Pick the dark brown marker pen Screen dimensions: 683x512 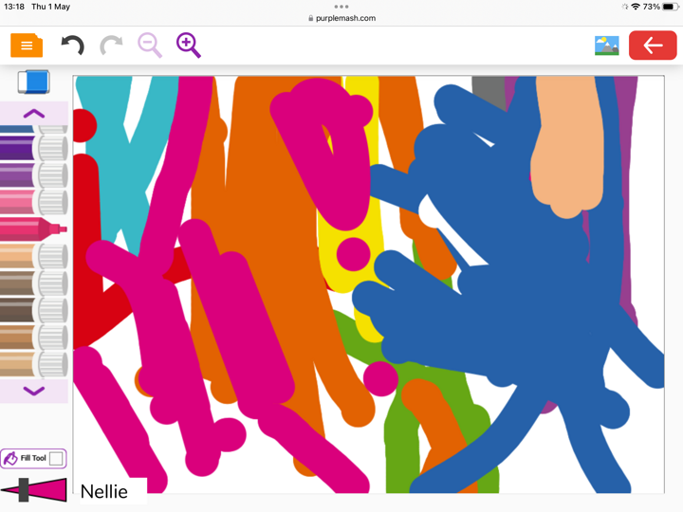[34, 310]
